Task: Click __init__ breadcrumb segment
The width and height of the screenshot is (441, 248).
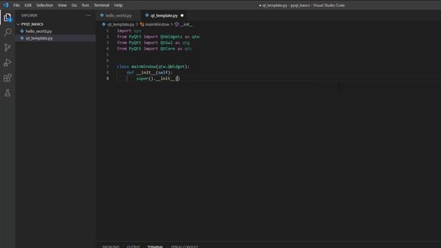Action: click(x=186, y=25)
